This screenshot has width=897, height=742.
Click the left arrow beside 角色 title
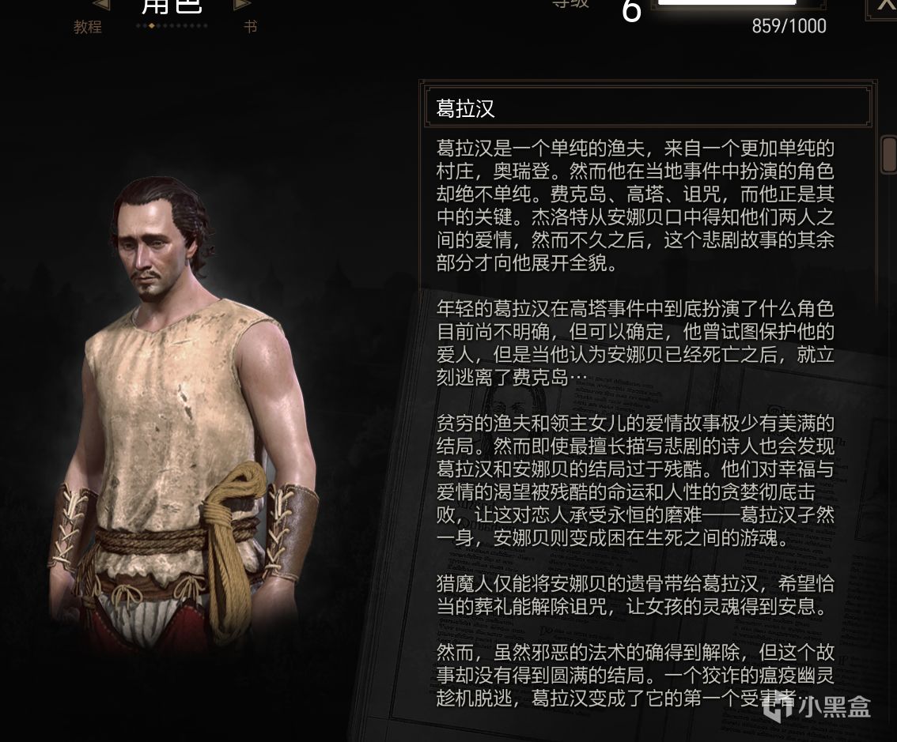(101, 4)
